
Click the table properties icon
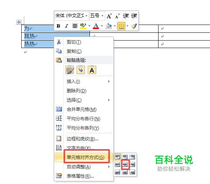[59, 175]
